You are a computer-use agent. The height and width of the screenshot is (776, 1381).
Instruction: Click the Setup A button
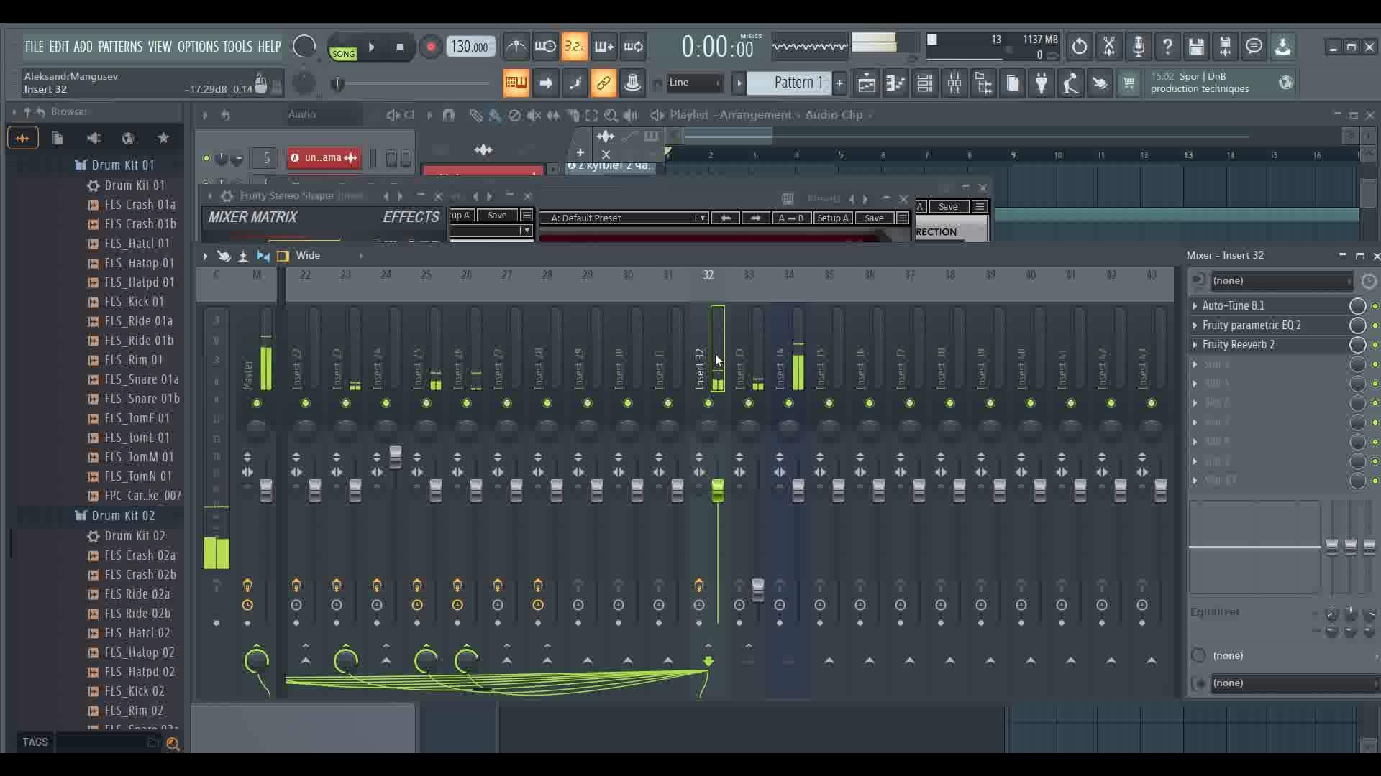pyautogui.click(x=832, y=218)
